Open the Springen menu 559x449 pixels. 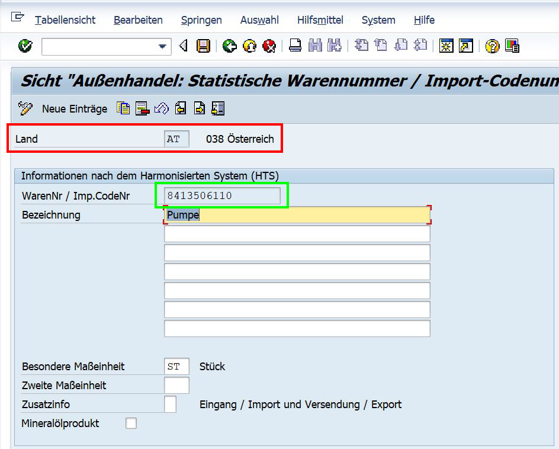[x=201, y=20]
